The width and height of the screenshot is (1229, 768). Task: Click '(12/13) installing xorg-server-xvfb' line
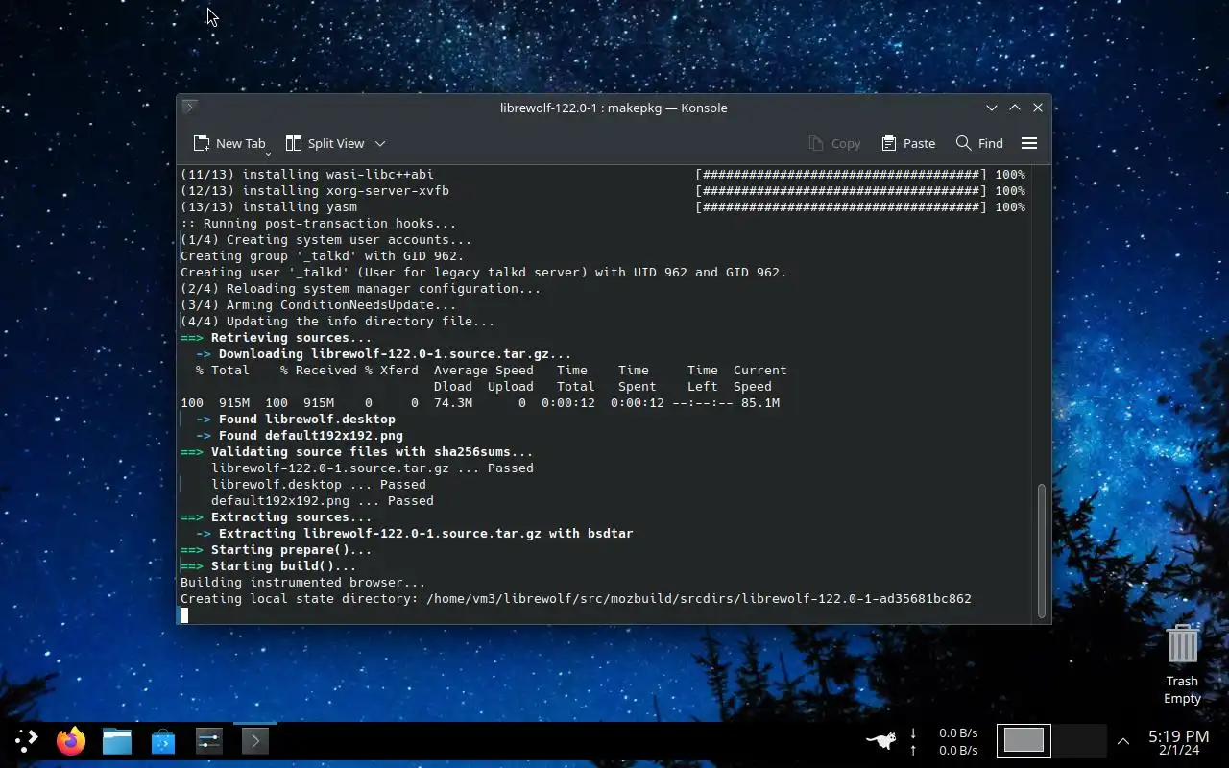[314, 191]
